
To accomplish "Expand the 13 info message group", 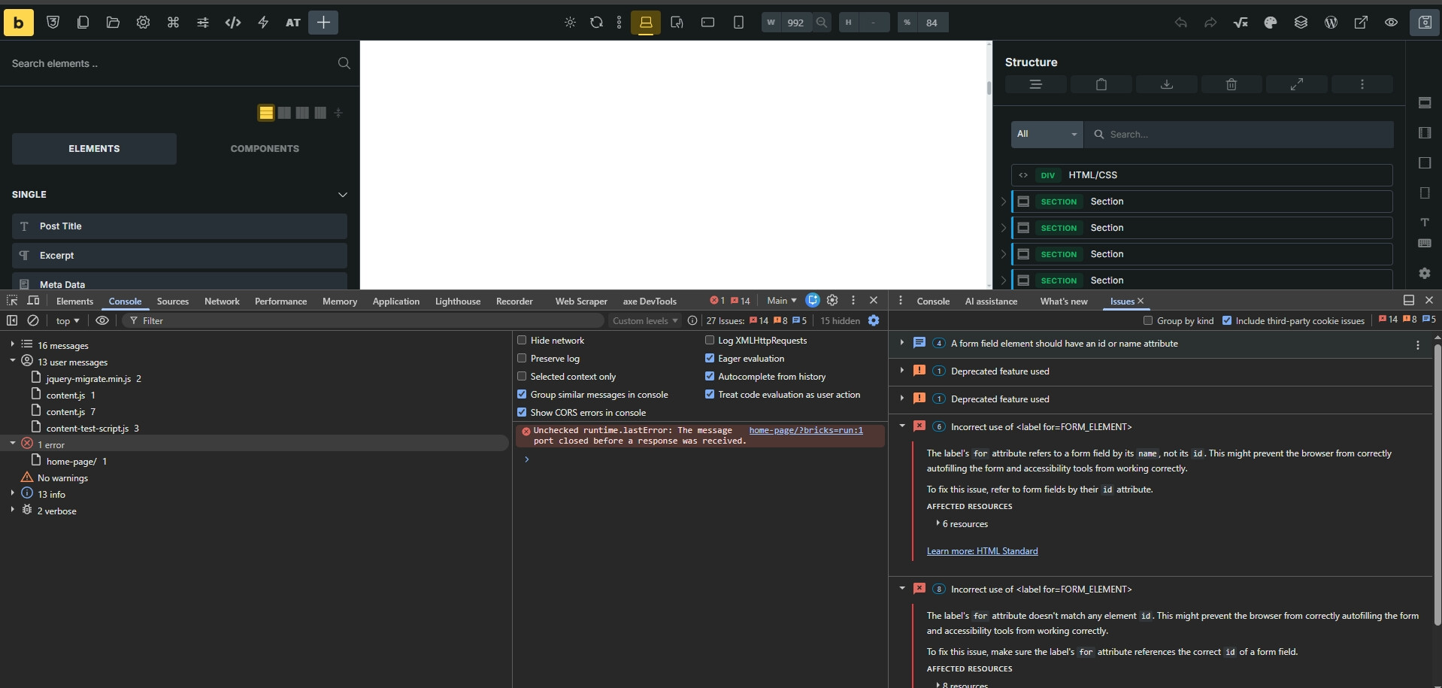I will [13, 494].
